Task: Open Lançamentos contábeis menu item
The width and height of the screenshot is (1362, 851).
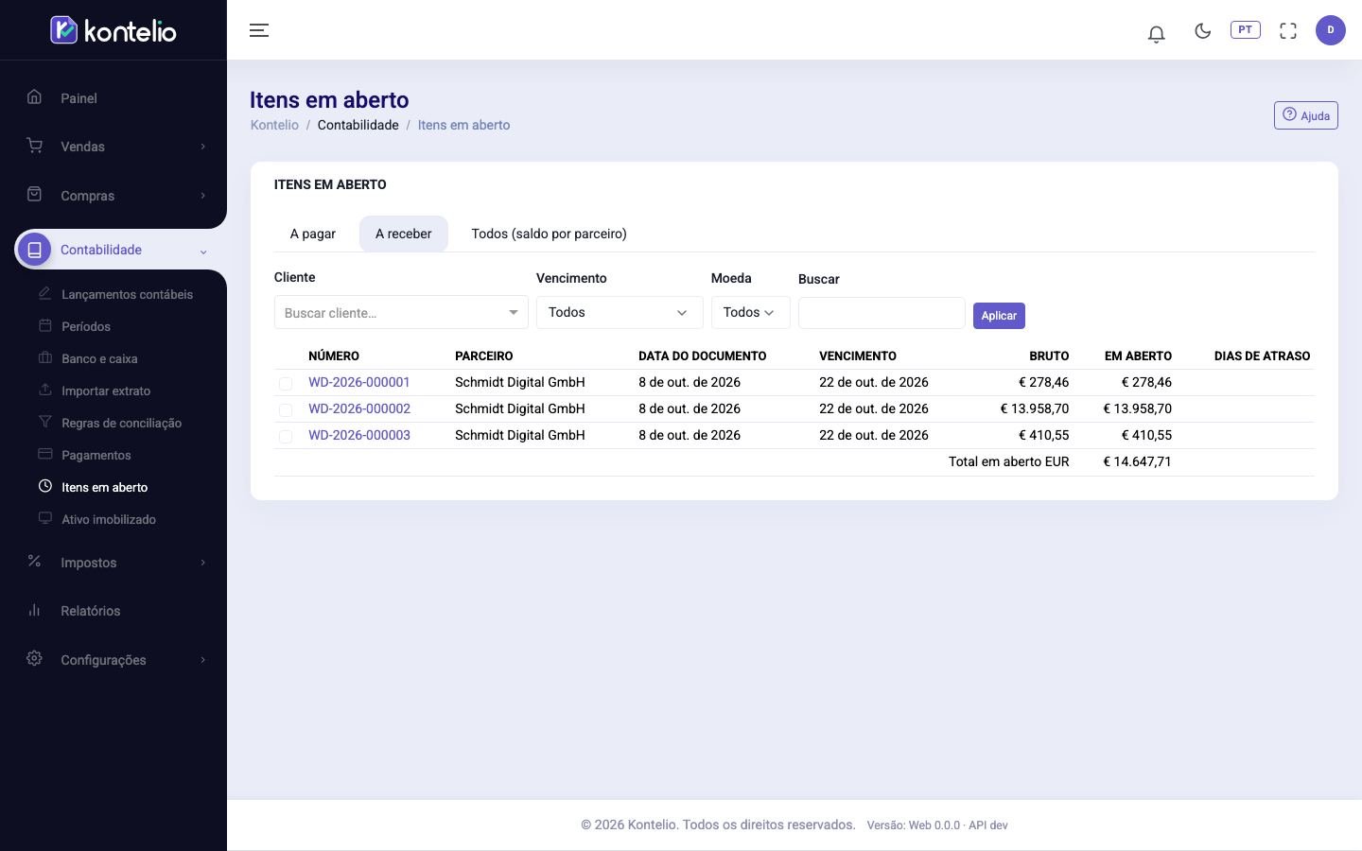Action: pyautogui.click(x=127, y=294)
